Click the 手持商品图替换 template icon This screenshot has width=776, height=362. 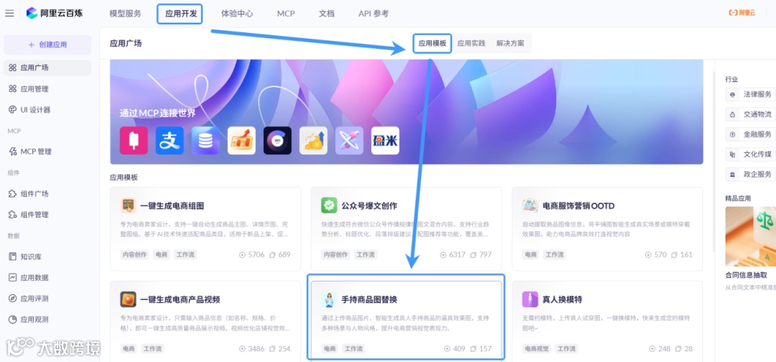(329, 300)
